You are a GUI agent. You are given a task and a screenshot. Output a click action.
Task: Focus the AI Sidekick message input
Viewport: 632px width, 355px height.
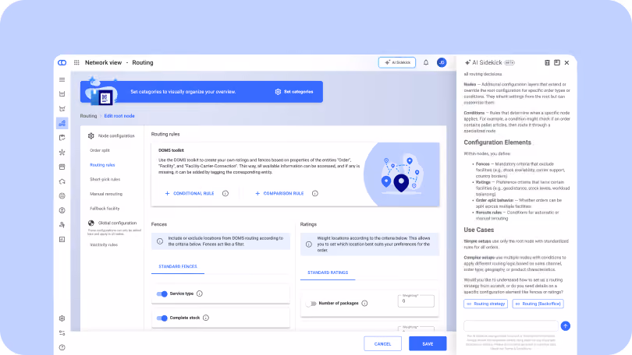tap(511, 325)
